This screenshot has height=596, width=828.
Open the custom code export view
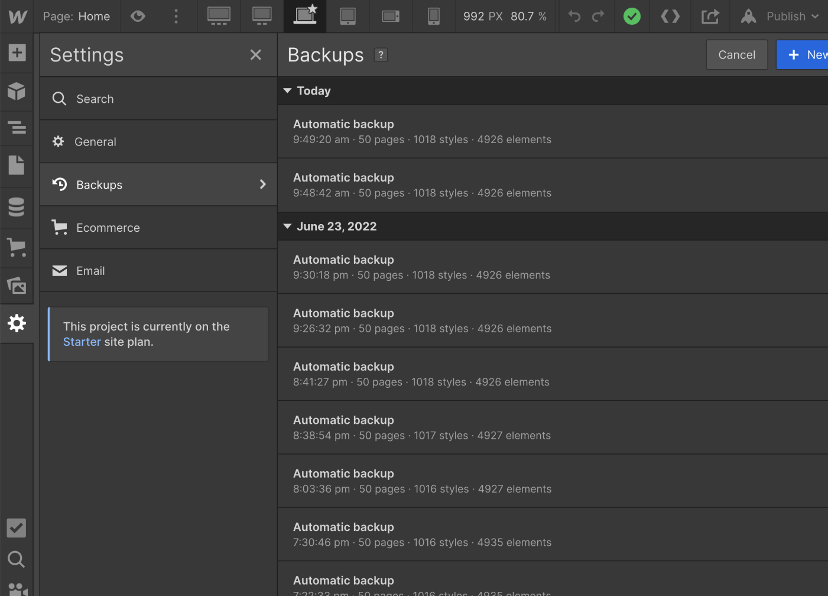[x=670, y=16]
